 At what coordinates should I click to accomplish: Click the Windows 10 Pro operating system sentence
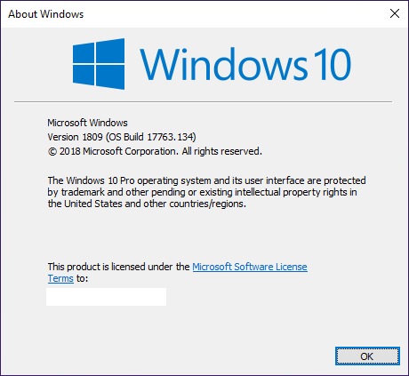[x=206, y=180]
